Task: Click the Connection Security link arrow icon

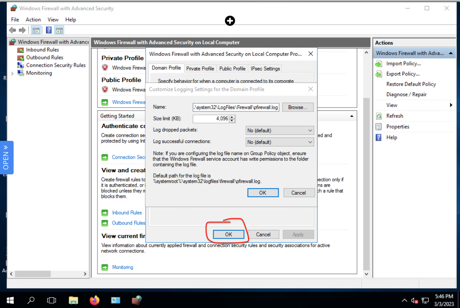Action: (x=105, y=157)
